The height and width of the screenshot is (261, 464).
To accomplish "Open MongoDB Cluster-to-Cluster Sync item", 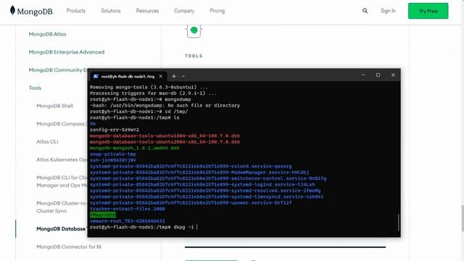I will point(62,207).
